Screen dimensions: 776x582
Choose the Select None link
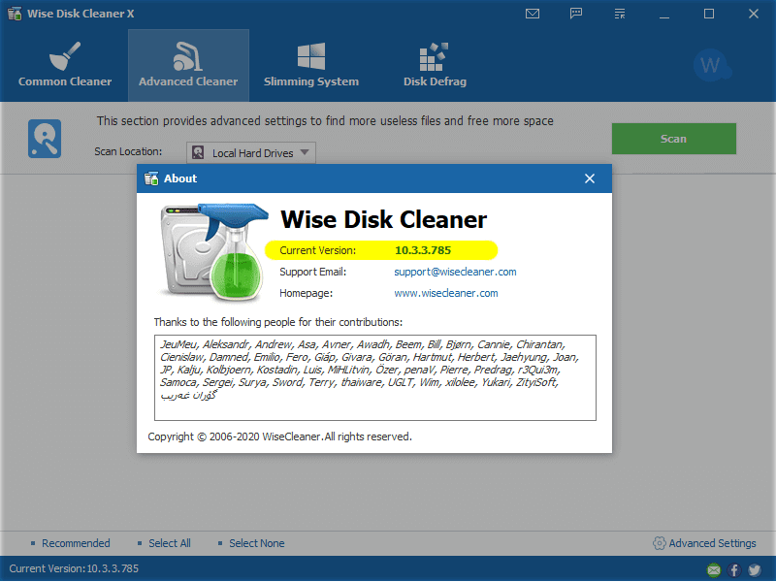(256, 543)
